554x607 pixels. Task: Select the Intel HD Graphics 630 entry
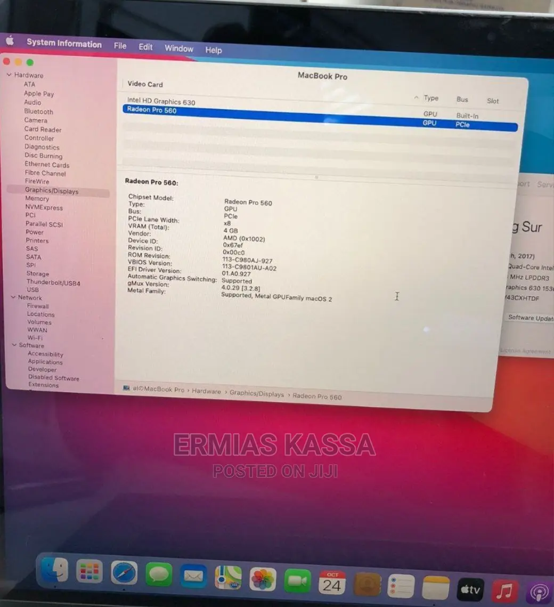(x=161, y=102)
